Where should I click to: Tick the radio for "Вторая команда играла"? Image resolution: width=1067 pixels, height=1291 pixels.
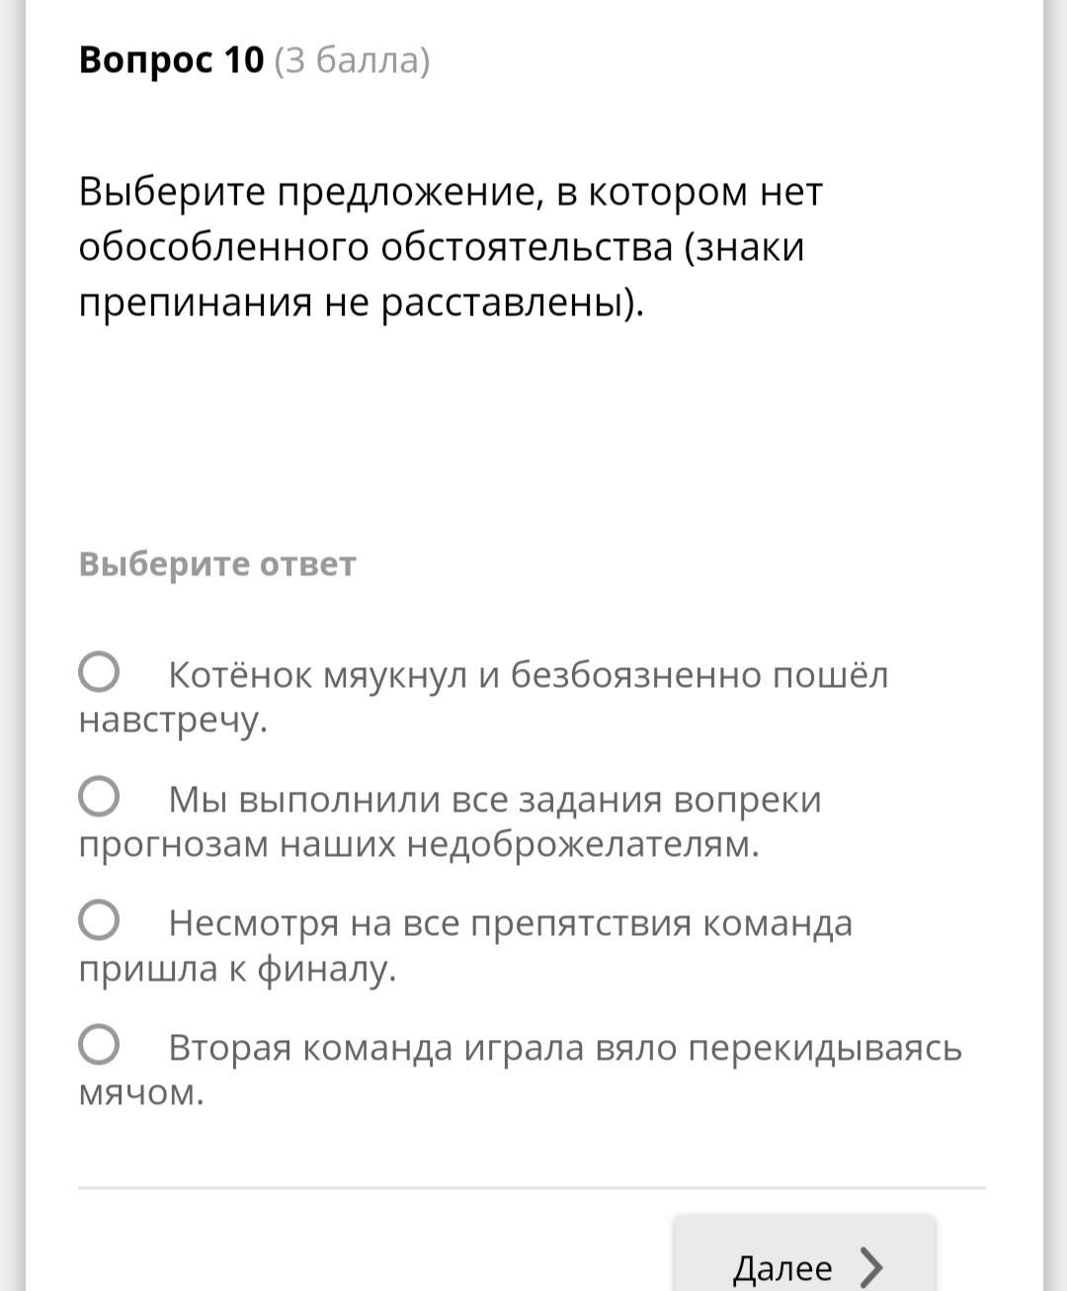coord(100,1045)
